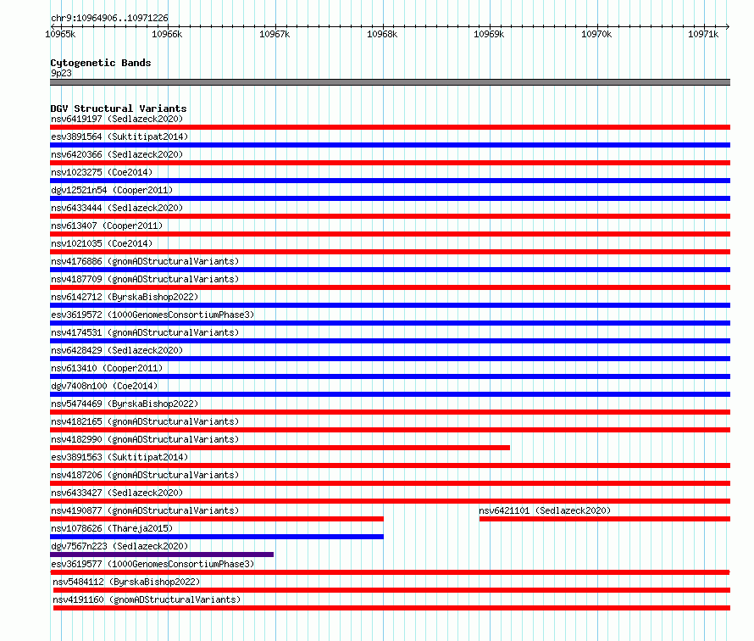Select the esv3891564 (Suktitipat2014) label
This screenshot has height=641, width=754.
(119, 137)
